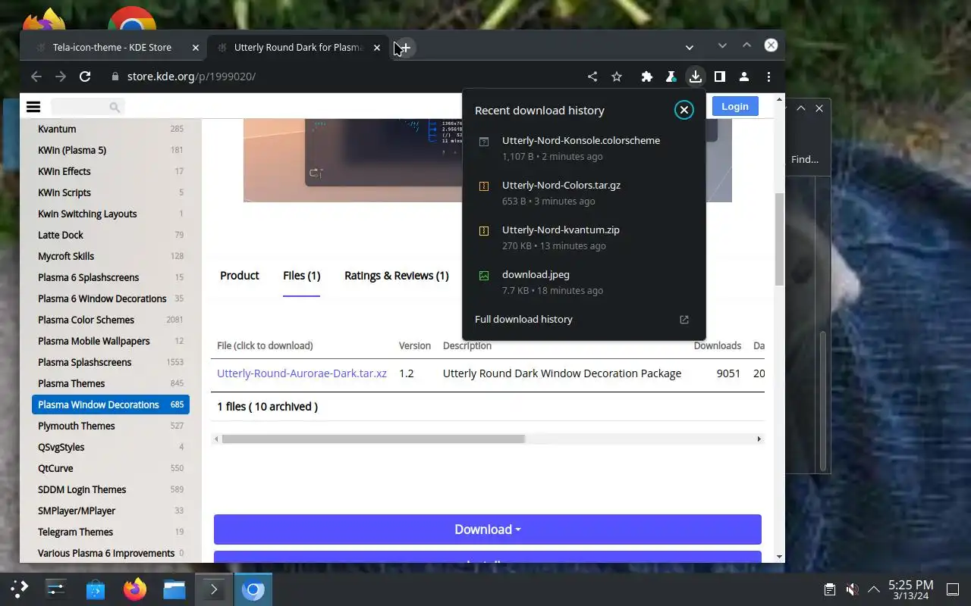This screenshot has width=971, height=606.
Task: Open System Settings from the taskbar
Action: (x=55, y=589)
